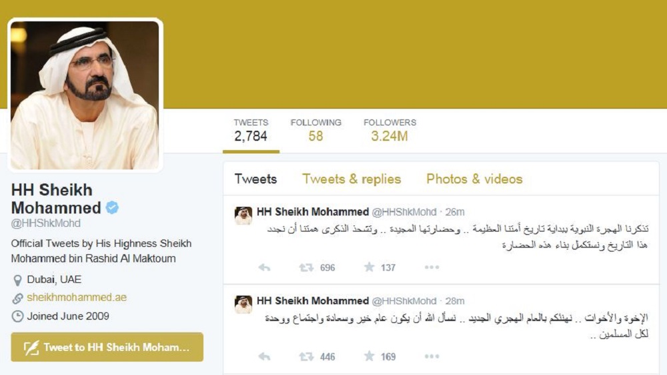Favorite the tweet with 137 stars
The height and width of the screenshot is (375, 667).
click(x=369, y=267)
